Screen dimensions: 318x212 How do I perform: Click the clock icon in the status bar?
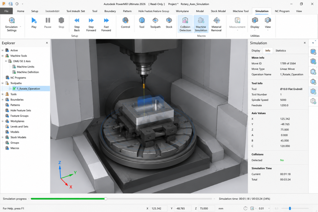click(245, 208)
